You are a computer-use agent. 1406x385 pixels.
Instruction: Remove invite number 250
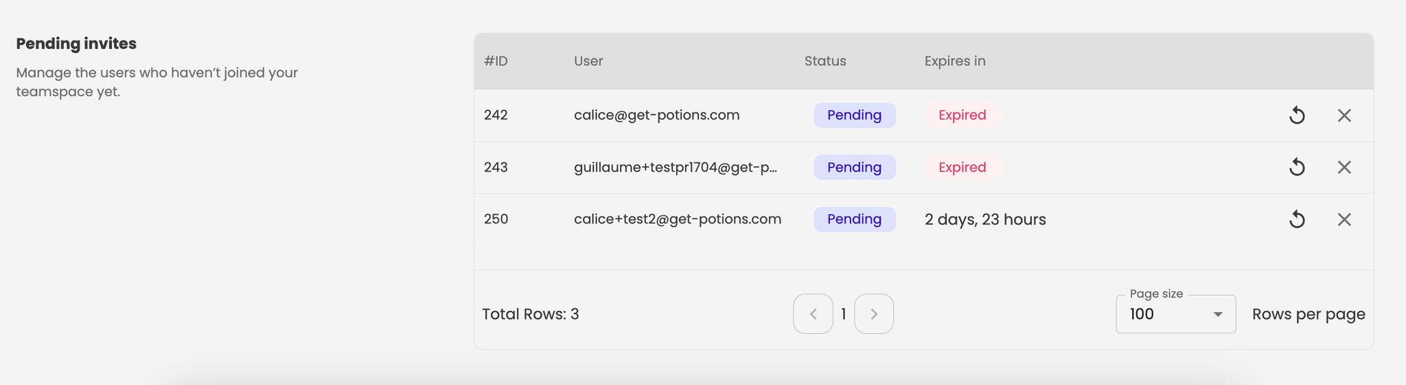(x=1344, y=220)
